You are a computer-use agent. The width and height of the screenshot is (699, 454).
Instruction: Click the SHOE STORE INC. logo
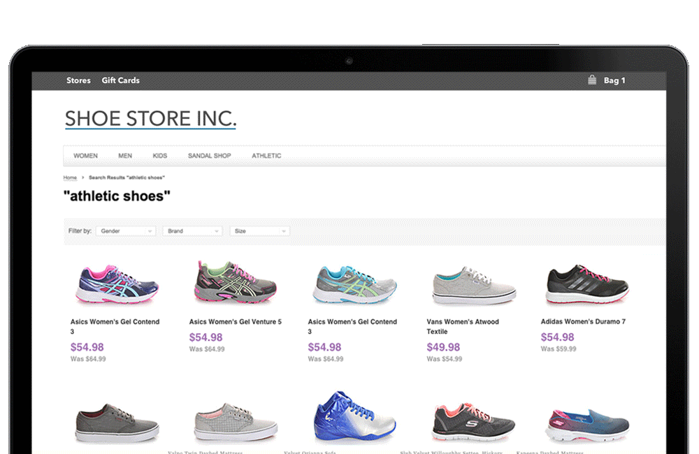150,118
